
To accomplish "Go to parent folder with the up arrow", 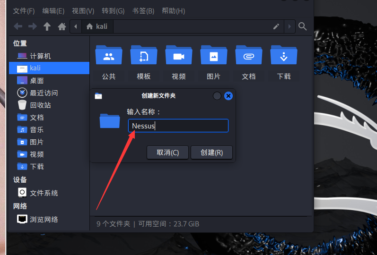I will point(47,26).
